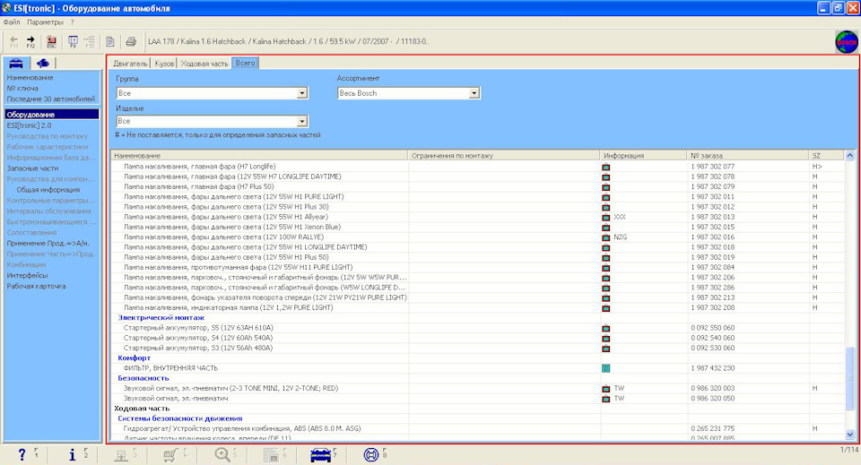Click the SZ column header
The width and height of the screenshot is (861, 465).
(x=826, y=156)
